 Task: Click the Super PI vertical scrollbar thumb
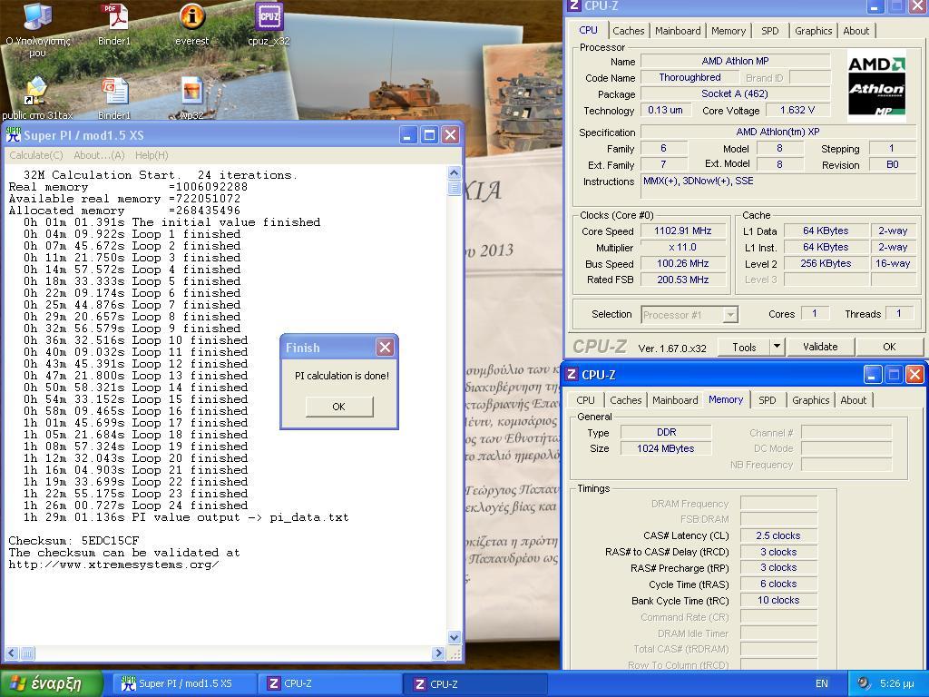(455, 188)
